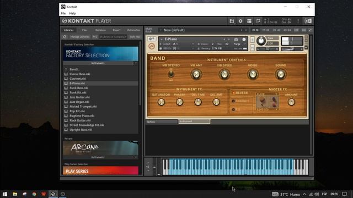Click the red WPS taskbar icon
The image size is (353, 198).
point(44,194)
